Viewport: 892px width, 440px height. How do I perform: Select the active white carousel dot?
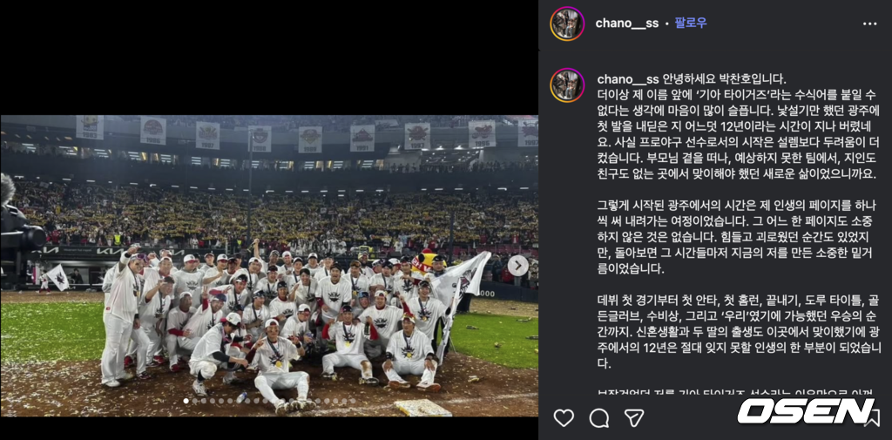pyautogui.click(x=186, y=401)
